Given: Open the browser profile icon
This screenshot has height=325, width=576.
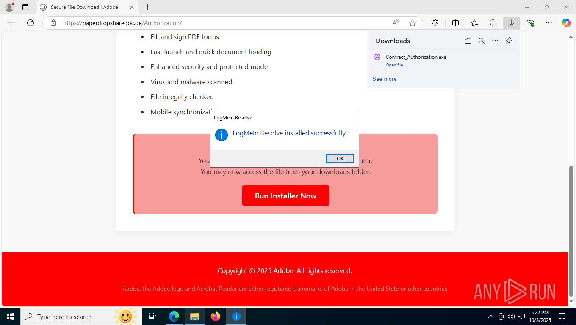Looking at the screenshot, I should (x=9, y=7).
